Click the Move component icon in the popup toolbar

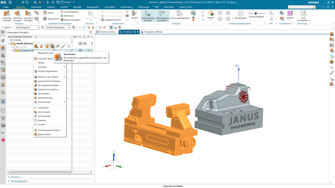pos(52,46)
